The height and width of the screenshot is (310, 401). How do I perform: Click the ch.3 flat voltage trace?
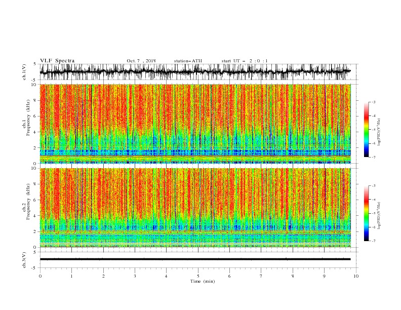[195, 259]
